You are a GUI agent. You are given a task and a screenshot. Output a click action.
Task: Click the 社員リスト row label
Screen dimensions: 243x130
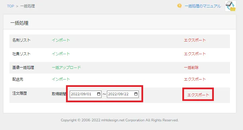[x=21, y=54]
